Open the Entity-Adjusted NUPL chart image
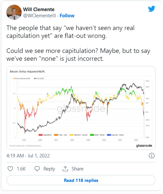This screenshot has height=194, width=163. (81, 108)
